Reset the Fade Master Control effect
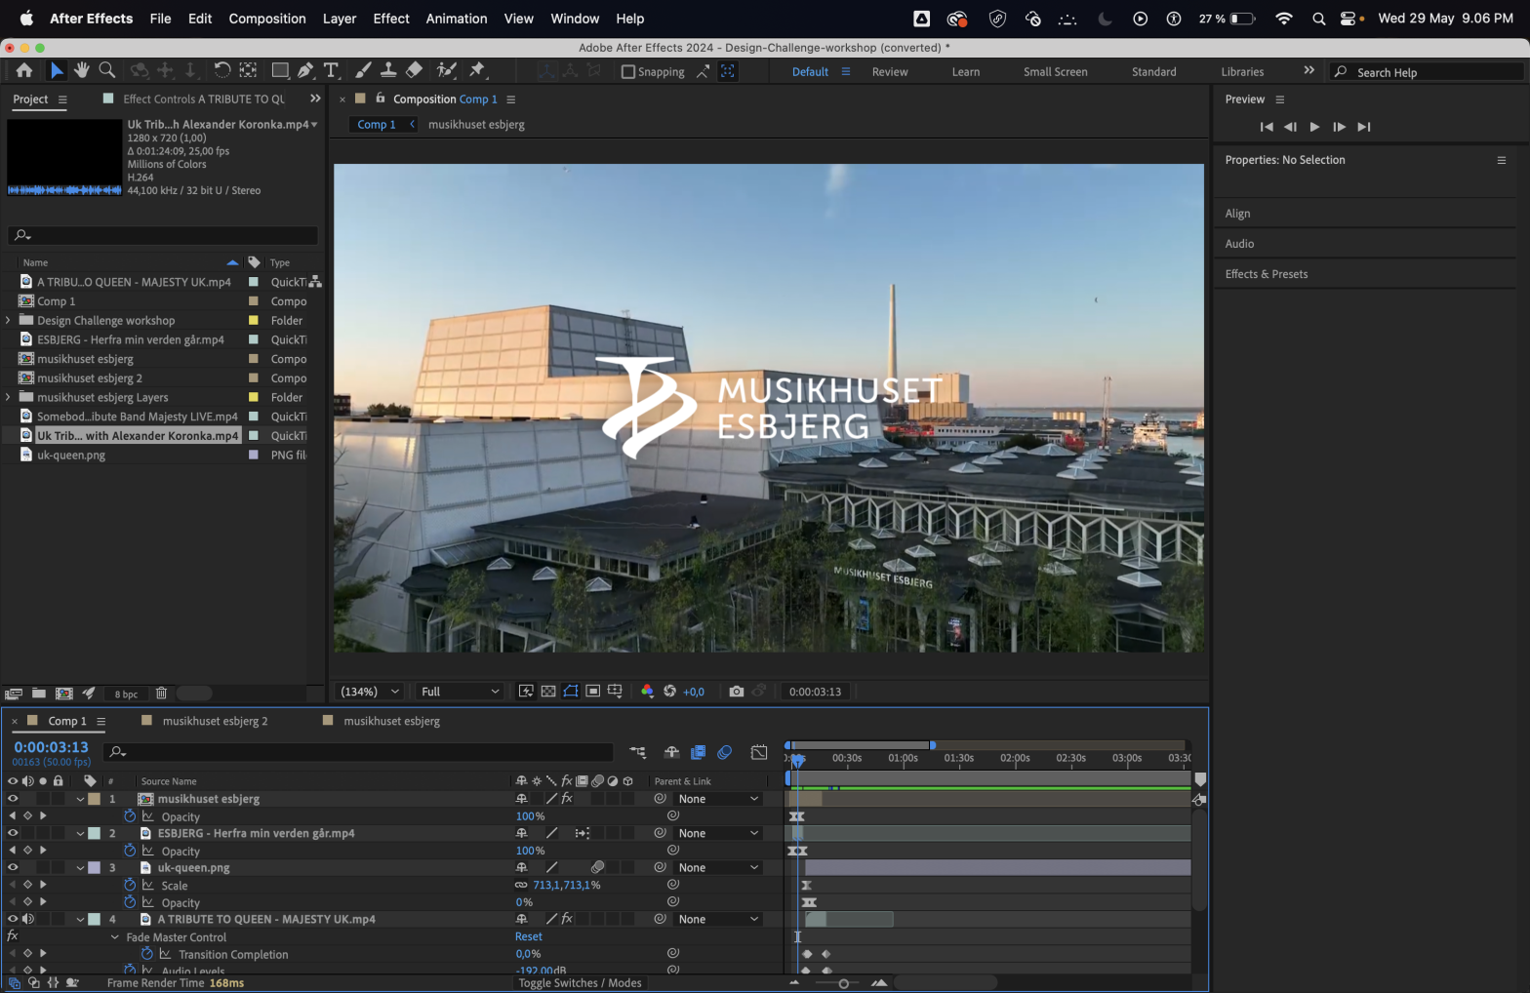This screenshot has height=993, width=1530. (529, 936)
